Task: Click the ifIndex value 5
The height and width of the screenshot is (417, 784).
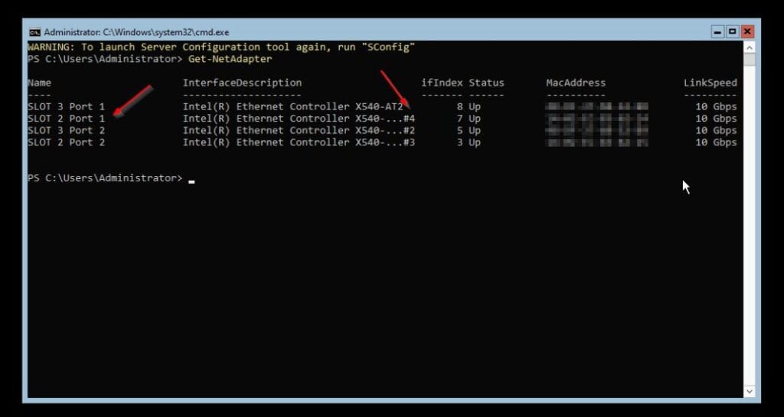Action: click(459, 130)
